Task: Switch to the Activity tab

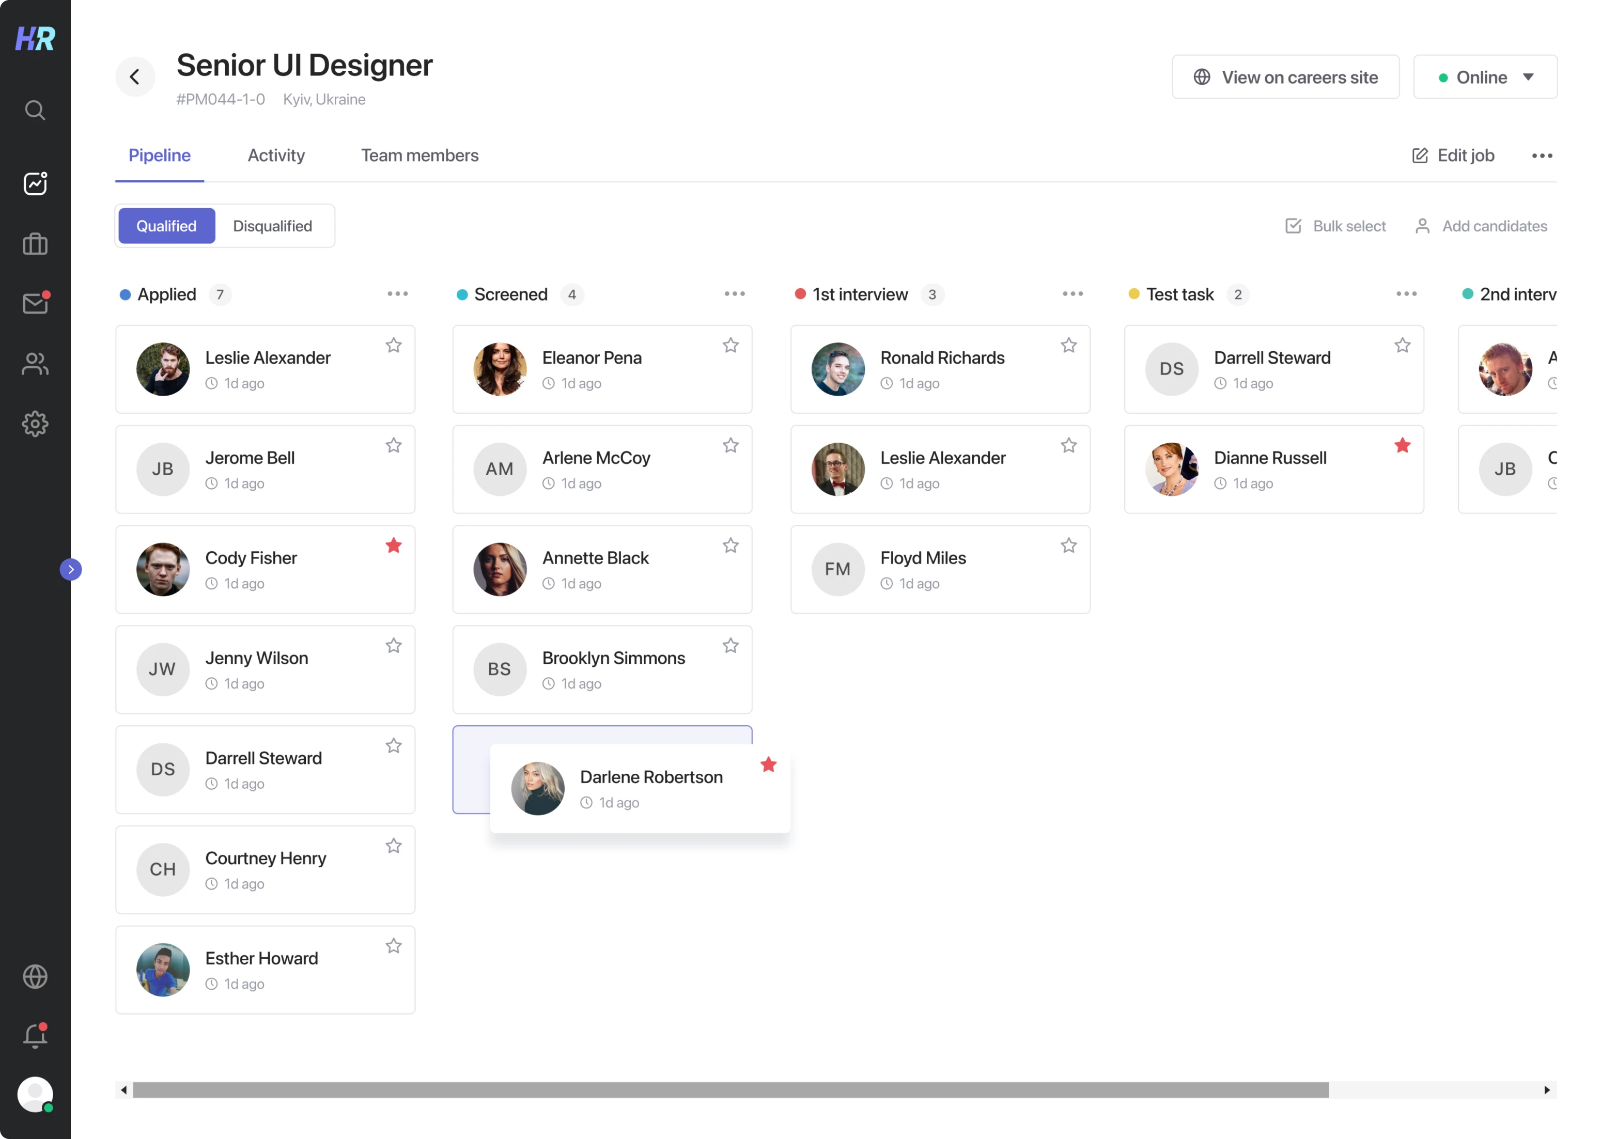Action: point(275,155)
